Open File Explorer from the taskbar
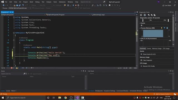178x100 pixels. click(60, 97)
